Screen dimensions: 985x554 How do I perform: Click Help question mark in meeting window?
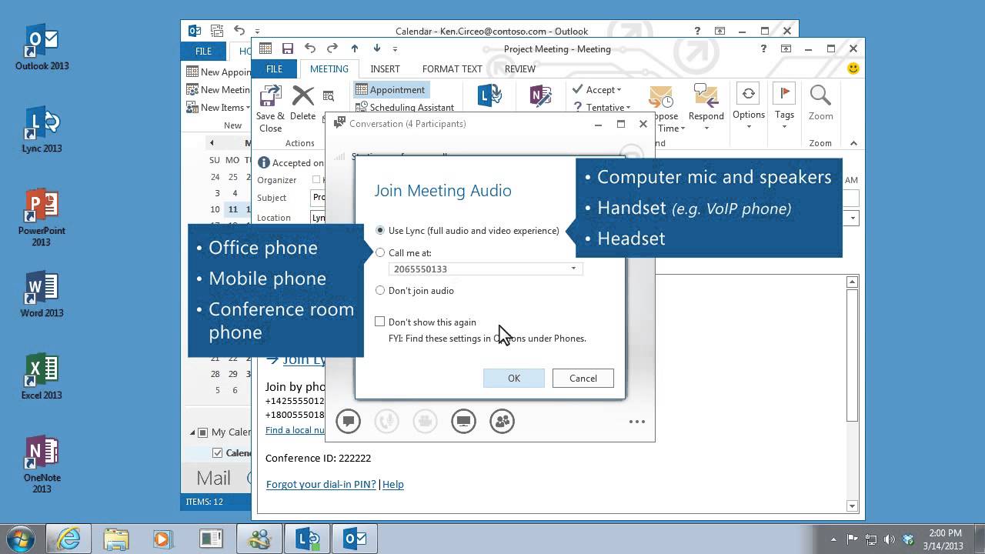pos(763,48)
